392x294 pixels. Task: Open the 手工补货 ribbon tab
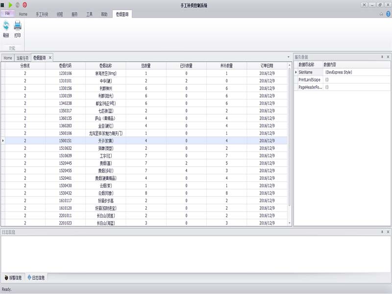click(42, 14)
